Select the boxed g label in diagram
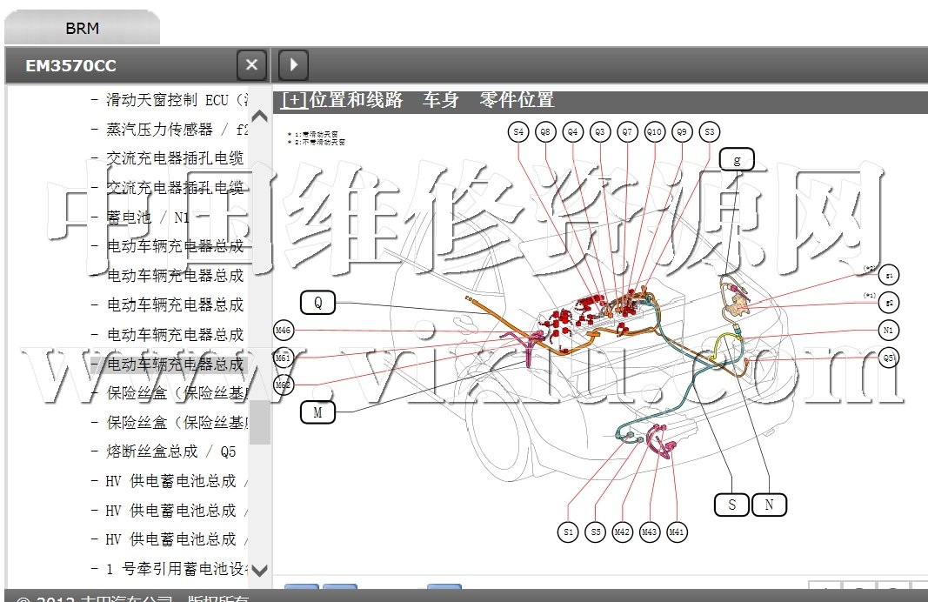The height and width of the screenshot is (602, 928). click(737, 159)
